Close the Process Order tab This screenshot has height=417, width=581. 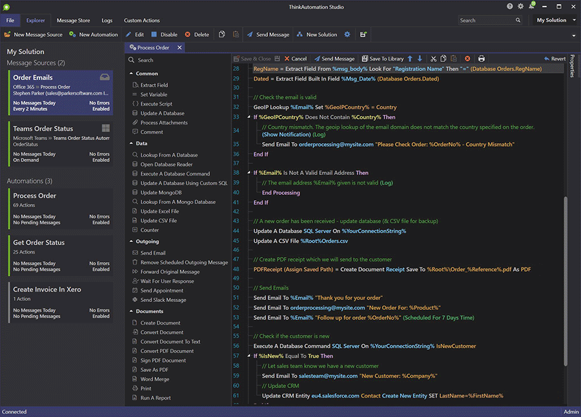(179, 48)
